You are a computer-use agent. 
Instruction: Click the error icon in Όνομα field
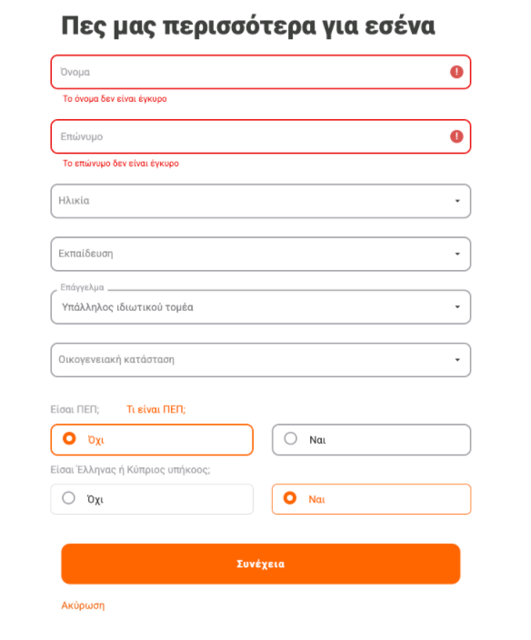[x=456, y=72]
